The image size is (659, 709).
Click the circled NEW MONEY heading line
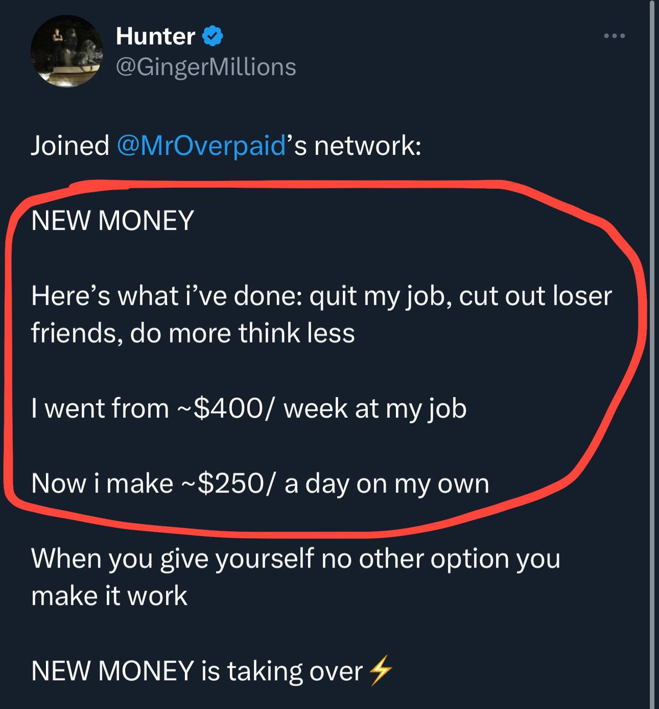coord(112,220)
